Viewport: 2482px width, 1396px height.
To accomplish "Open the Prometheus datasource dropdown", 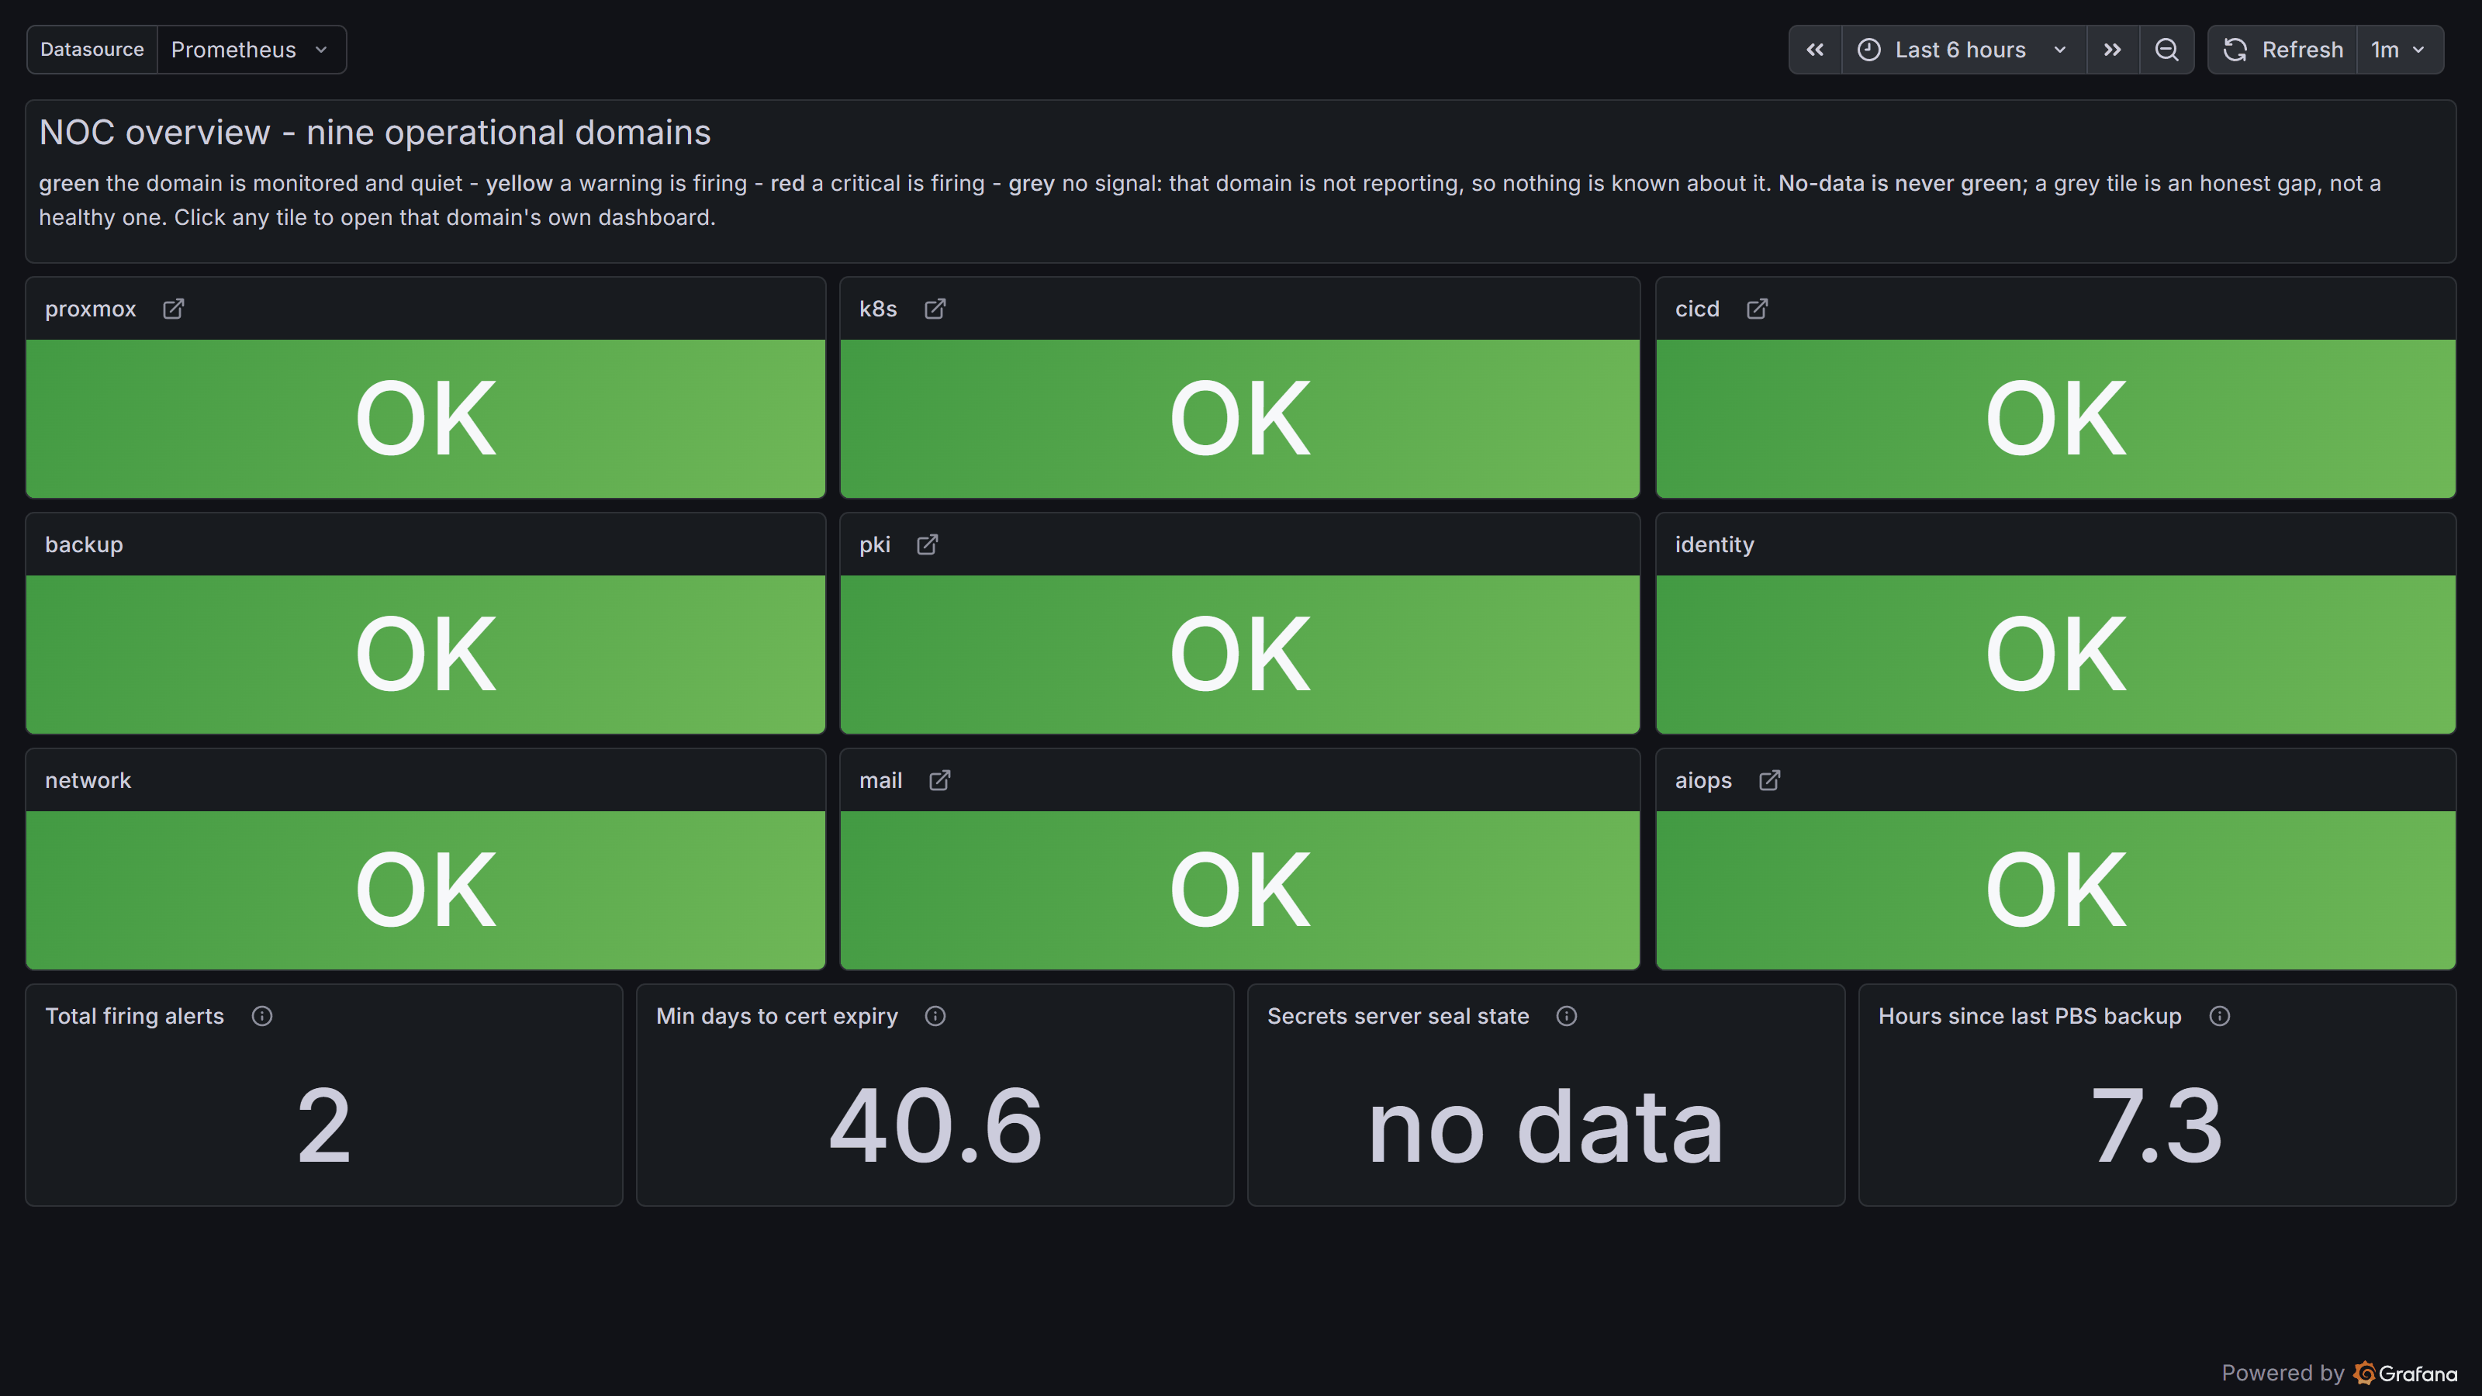I will point(251,50).
